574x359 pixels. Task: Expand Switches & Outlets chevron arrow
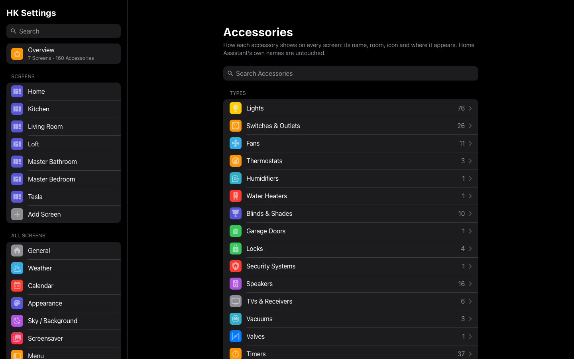coord(470,126)
